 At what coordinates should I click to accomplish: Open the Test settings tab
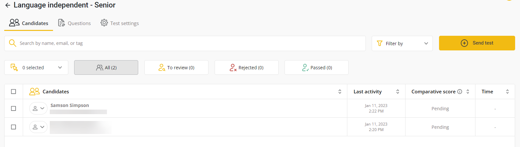[120, 23]
